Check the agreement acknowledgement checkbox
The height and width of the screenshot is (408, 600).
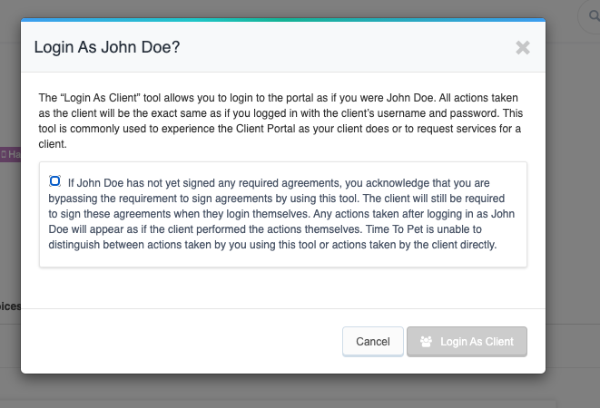54,180
